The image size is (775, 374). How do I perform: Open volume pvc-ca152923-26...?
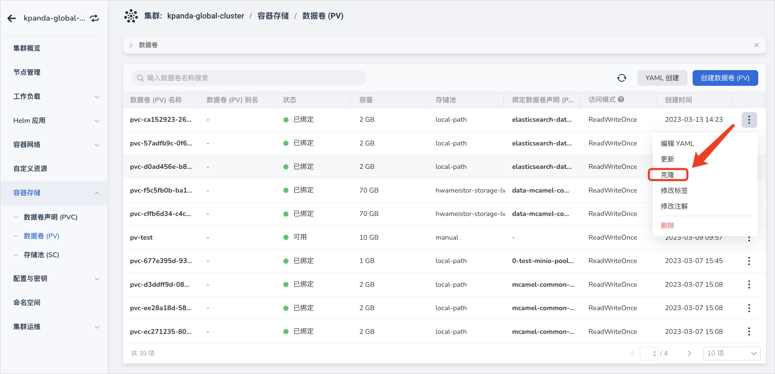click(161, 119)
